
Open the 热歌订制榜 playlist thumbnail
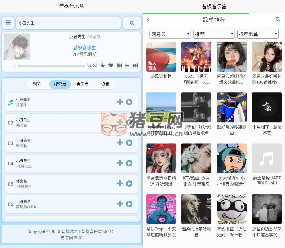tap(161, 57)
